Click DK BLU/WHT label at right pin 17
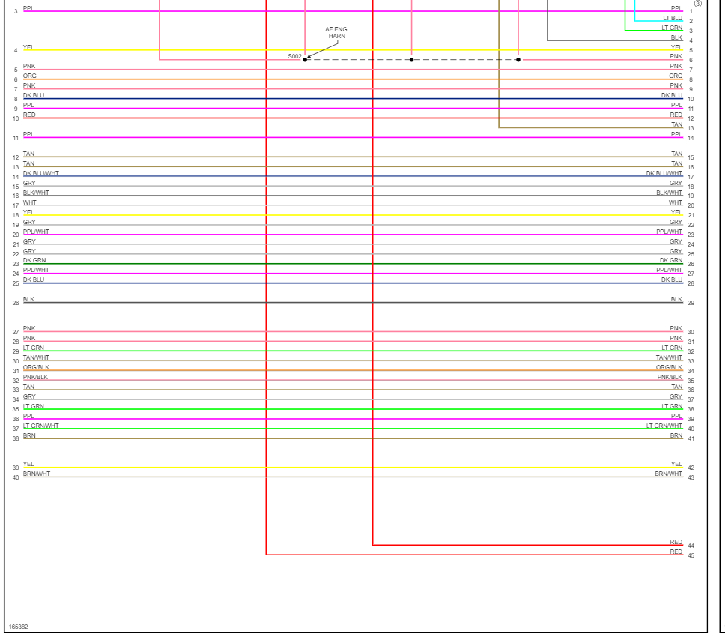725x637 pixels. click(x=664, y=173)
